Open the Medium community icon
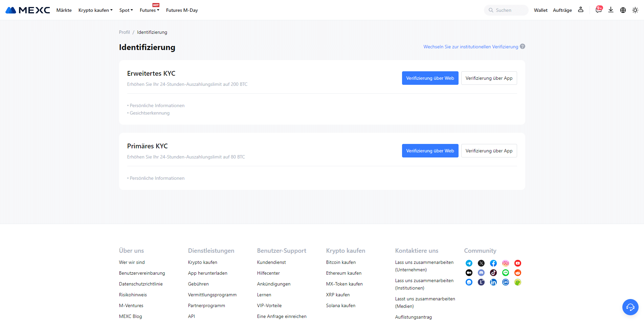 pos(469,273)
